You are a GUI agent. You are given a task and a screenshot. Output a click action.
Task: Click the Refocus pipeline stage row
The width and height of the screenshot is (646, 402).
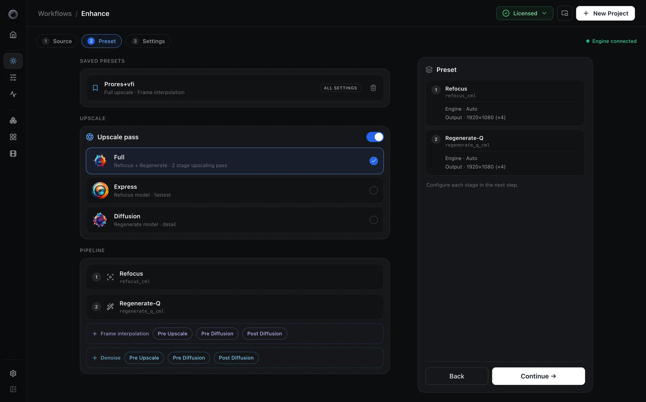(235, 277)
